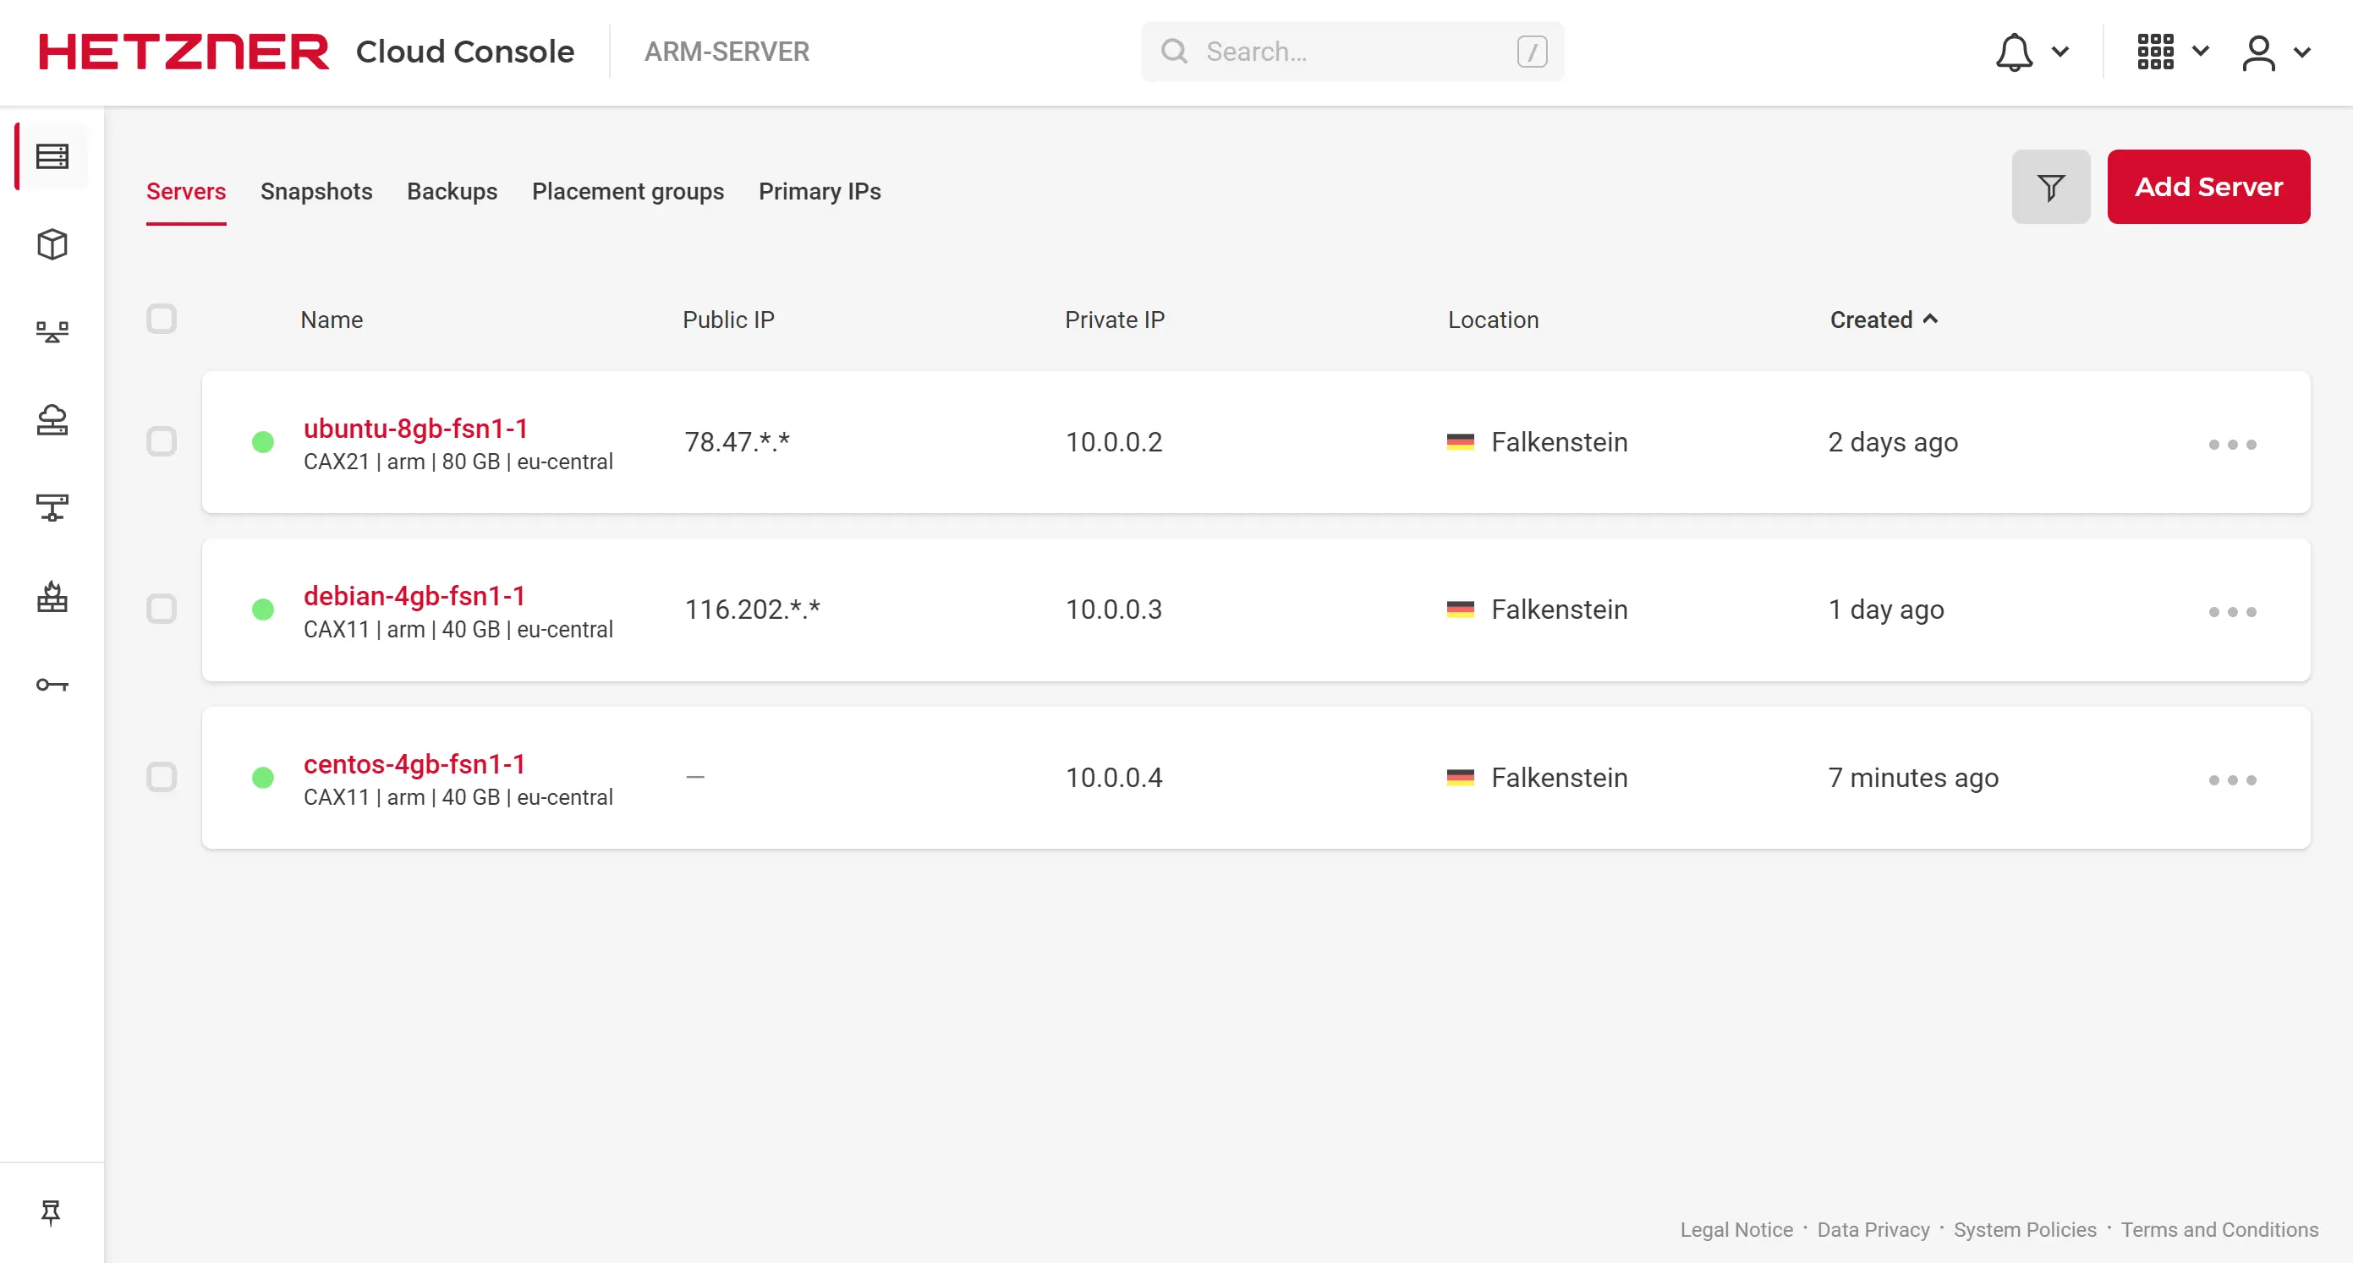Sort by the Public IP column header
Image resolution: width=2353 pixels, height=1263 pixels.
pos(728,320)
